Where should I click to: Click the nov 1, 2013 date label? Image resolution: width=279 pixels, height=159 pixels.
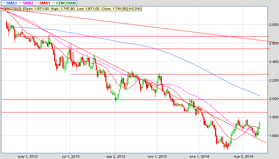click(157, 157)
